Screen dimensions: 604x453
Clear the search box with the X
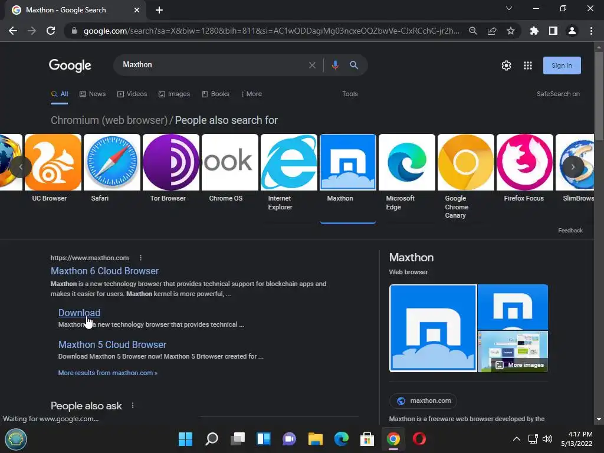click(x=313, y=65)
